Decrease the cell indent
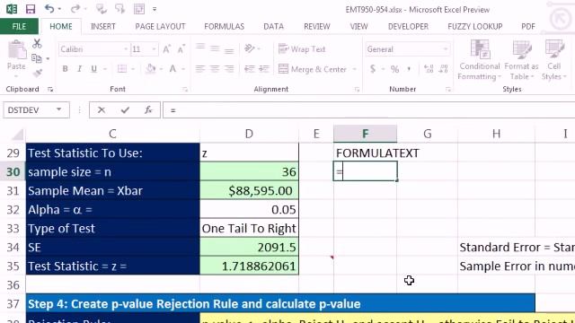This screenshot has width=575, height=323. point(250,68)
